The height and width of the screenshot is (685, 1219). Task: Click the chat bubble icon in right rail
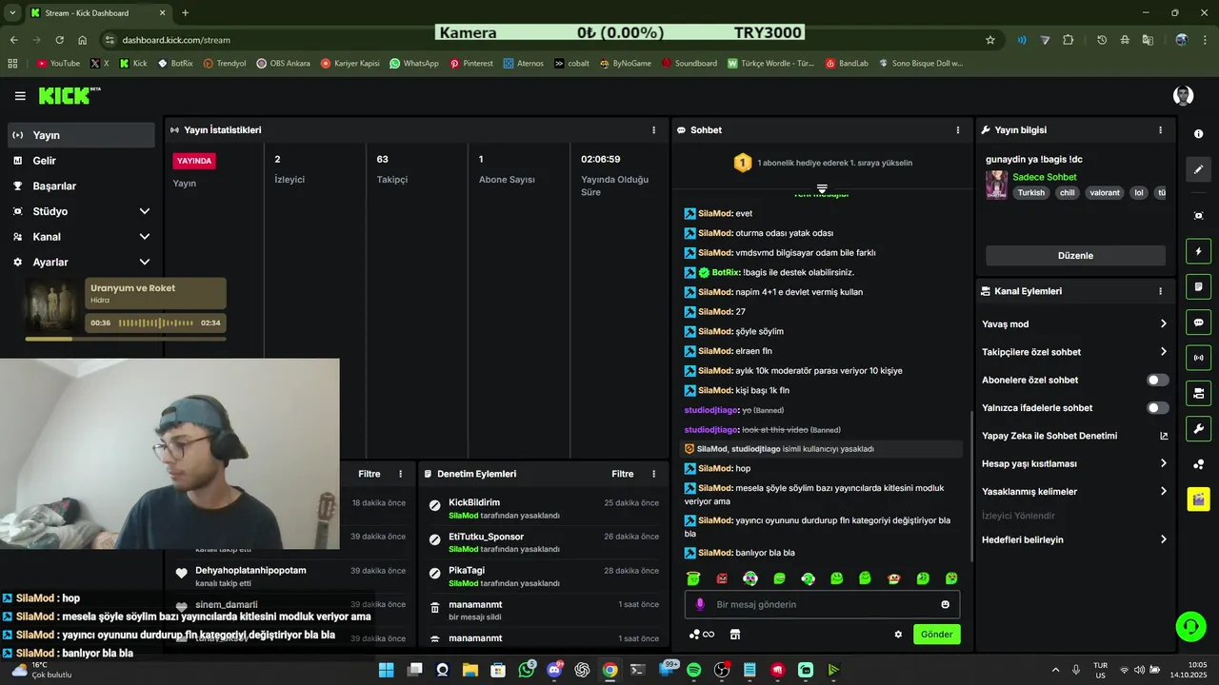(x=1199, y=323)
